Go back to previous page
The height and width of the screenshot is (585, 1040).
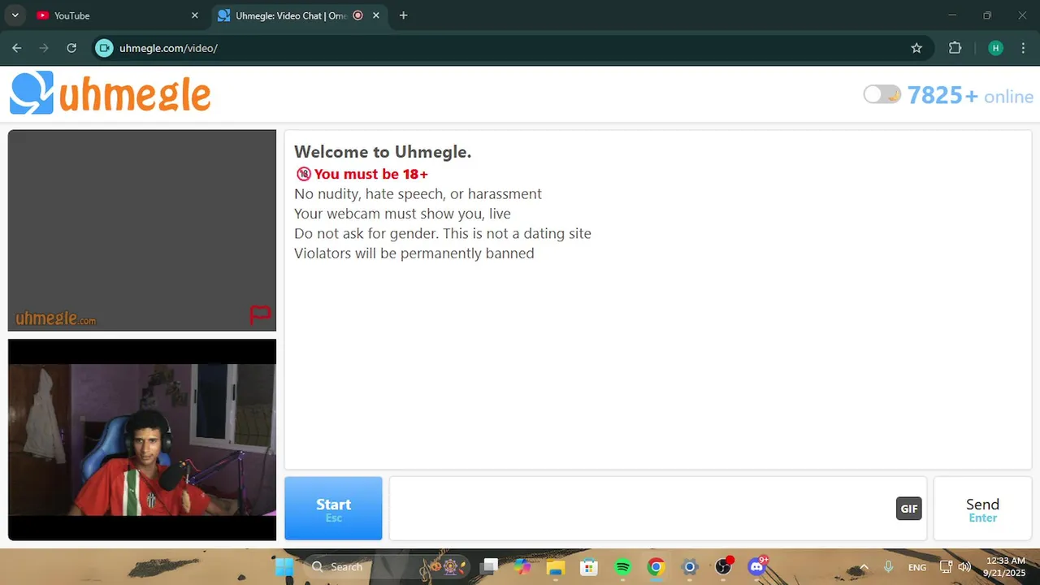click(x=17, y=48)
